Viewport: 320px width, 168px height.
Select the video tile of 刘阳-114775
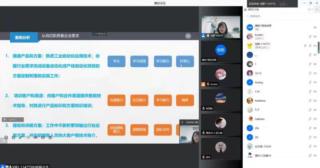(x=220, y=27)
